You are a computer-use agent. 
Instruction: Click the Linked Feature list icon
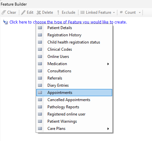point(82,12)
